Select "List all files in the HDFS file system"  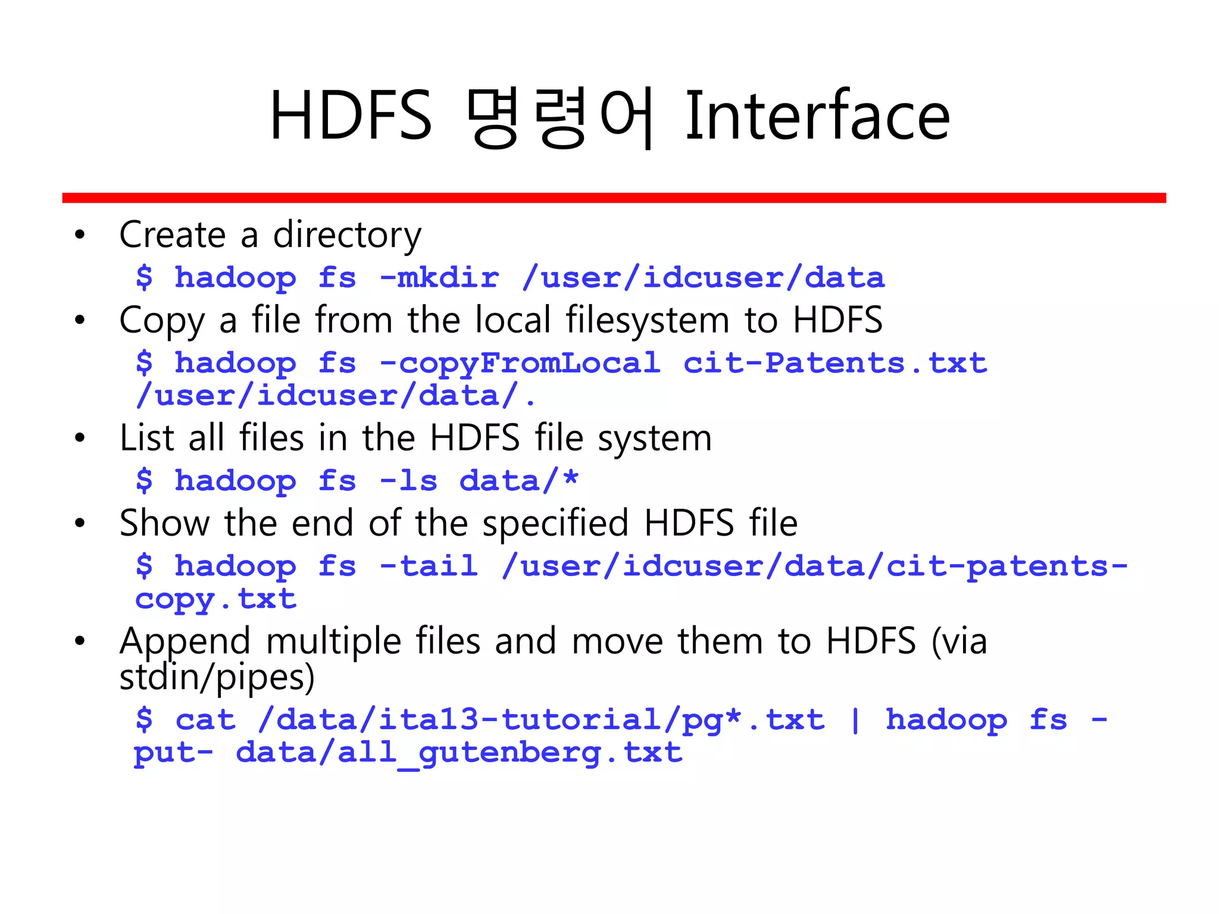[415, 438]
